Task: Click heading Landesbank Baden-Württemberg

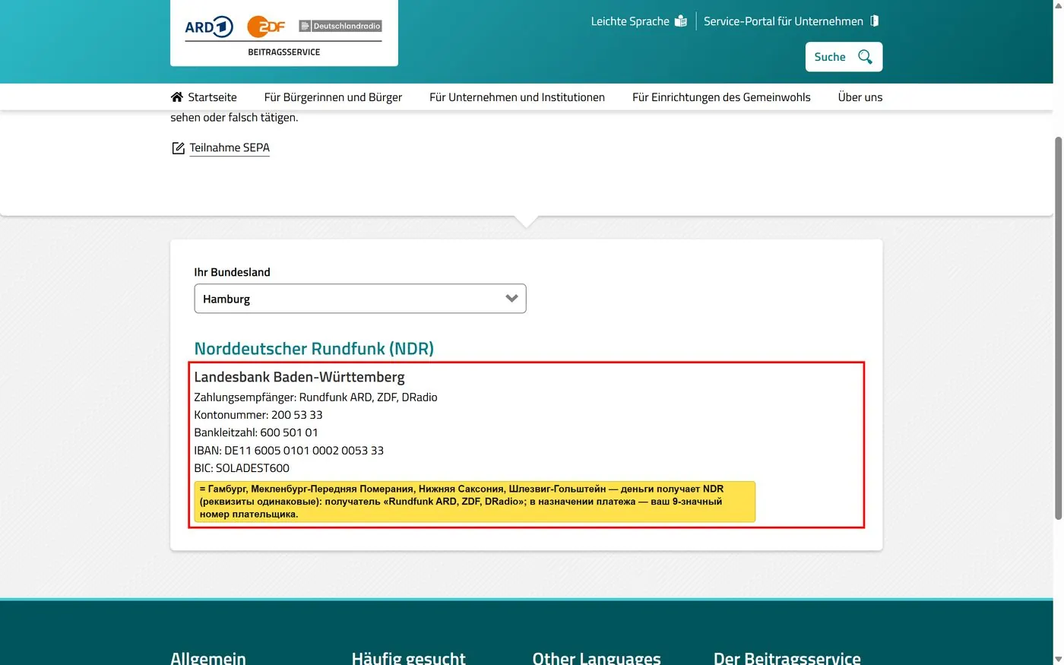Action: point(299,378)
